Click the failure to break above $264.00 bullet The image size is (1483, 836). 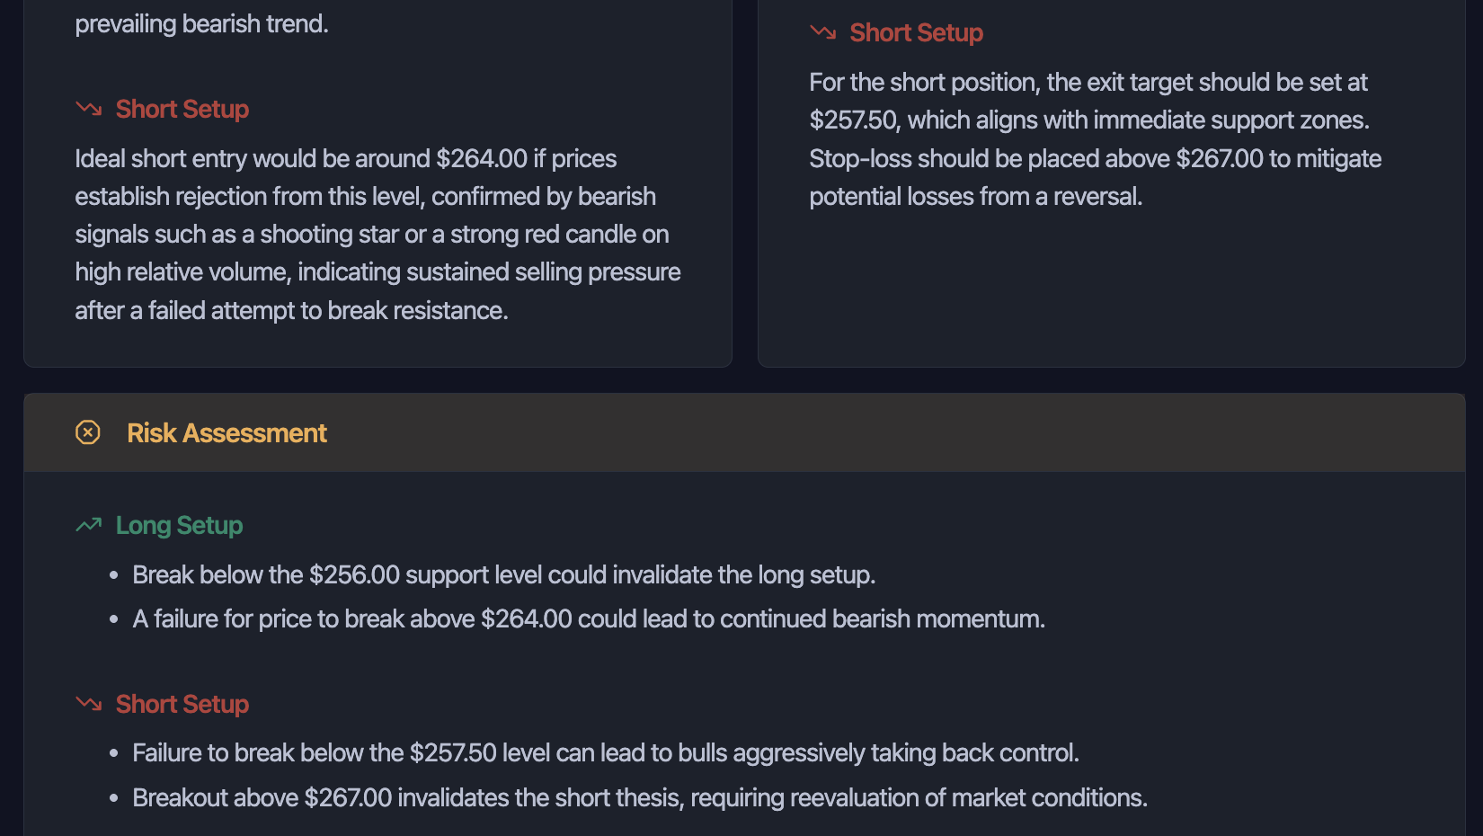pyautogui.click(x=588, y=618)
